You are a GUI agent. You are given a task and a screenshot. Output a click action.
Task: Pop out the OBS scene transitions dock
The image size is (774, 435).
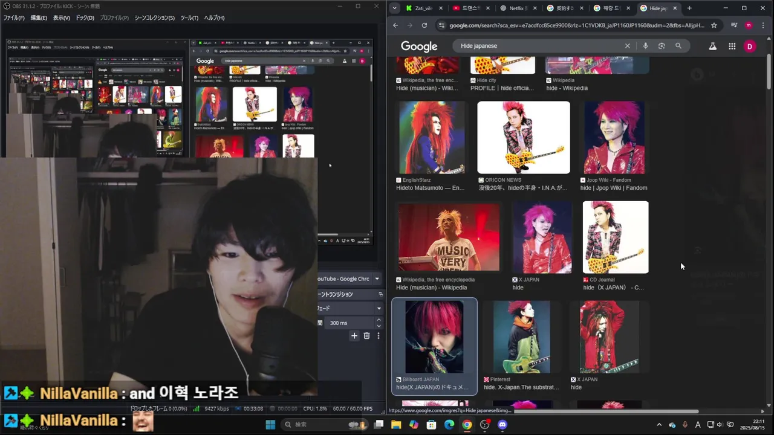pos(380,294)
